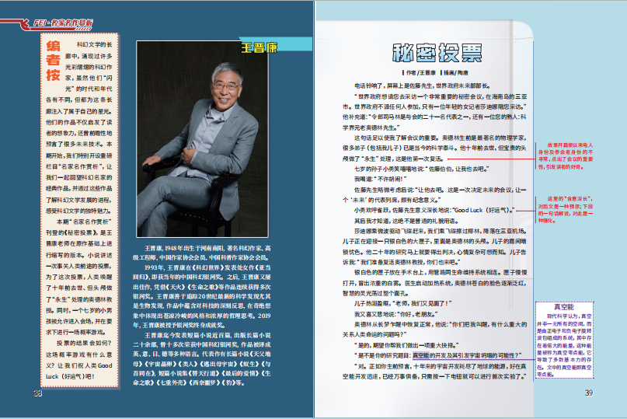This screenshot has height=419, width=627.
Task: Click the red annotation starting "故事开篇便以来电人"
Action: click(x=566, y=156)
